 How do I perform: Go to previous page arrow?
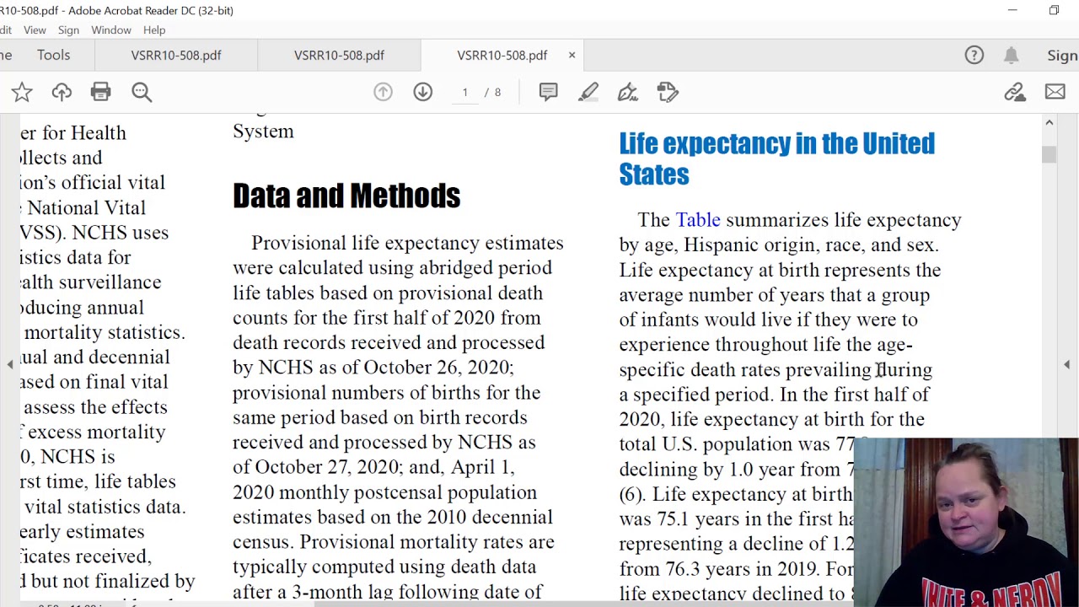[383, 92]
